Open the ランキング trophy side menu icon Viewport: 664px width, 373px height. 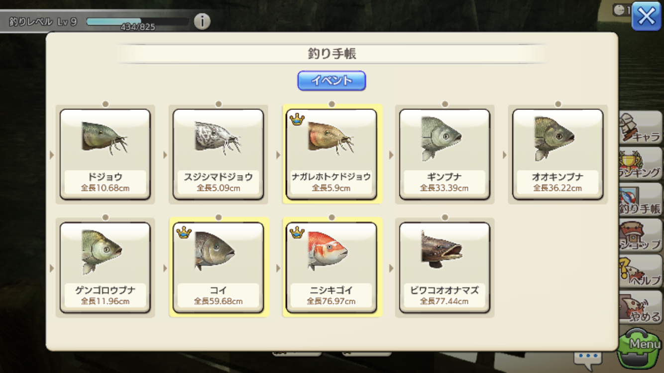click(x=641, y=164)
